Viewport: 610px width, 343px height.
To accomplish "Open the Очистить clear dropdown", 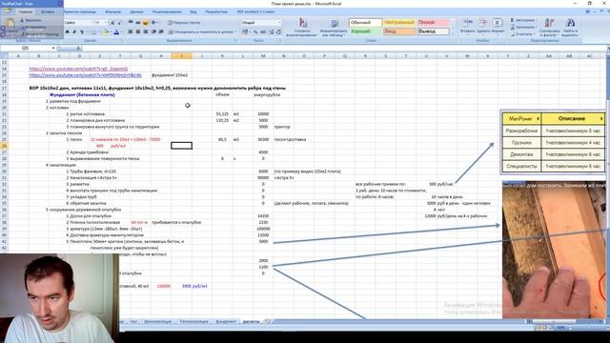I will [x=522, y=34].
